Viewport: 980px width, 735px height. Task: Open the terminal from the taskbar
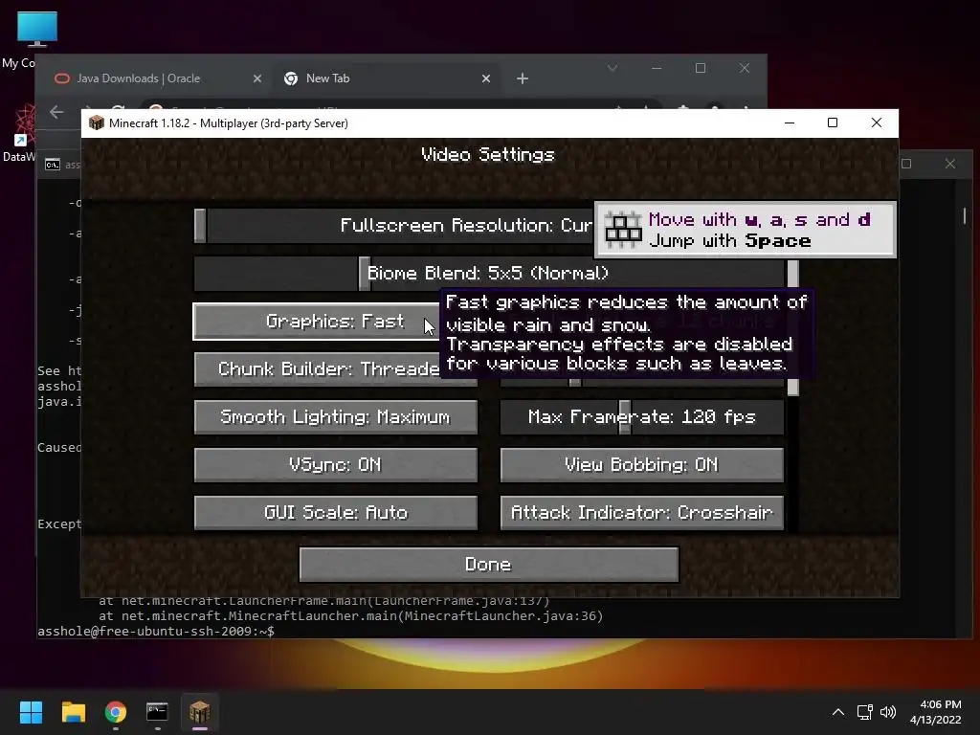[x=158, y=712]
